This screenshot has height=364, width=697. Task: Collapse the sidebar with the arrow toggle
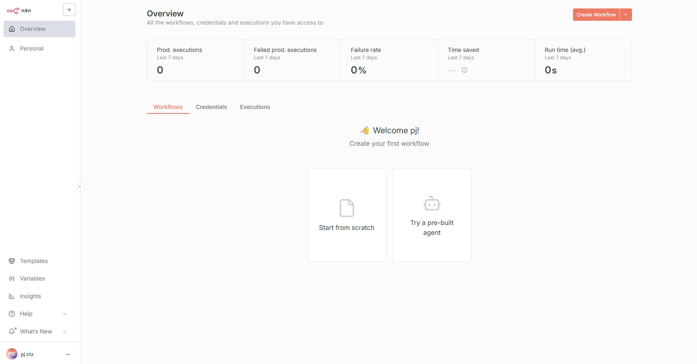tap(80, 187)
